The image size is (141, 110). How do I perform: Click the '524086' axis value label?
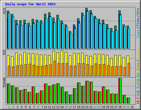point(4,82)
